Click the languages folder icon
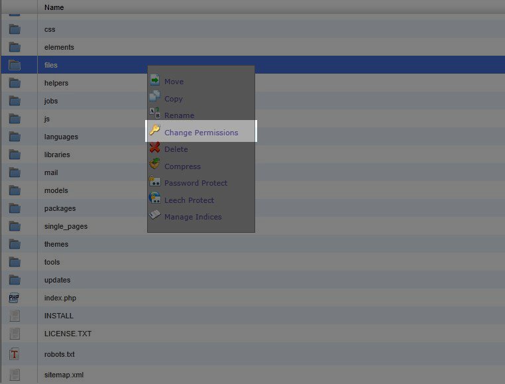The width and height of the screenshot is (505, 384). pos(15,137)
